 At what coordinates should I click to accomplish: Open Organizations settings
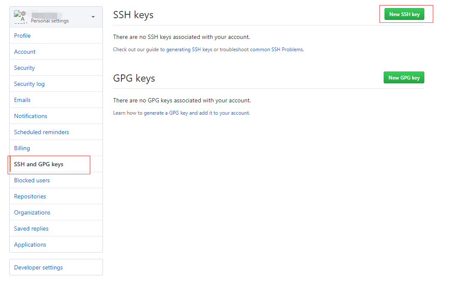pos(32,212)
